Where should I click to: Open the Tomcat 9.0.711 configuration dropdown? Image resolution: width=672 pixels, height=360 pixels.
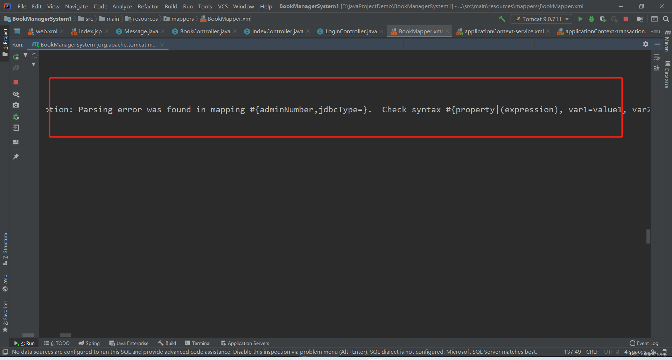541,19
